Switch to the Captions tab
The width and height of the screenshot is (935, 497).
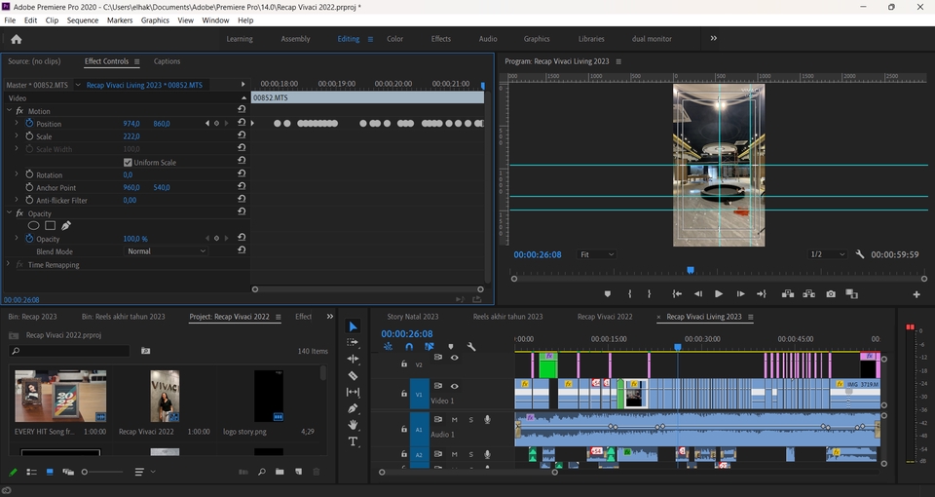click(167, 60)
